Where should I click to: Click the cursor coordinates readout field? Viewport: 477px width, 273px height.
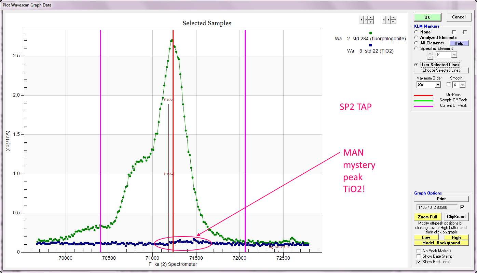(x=437, y=207)
